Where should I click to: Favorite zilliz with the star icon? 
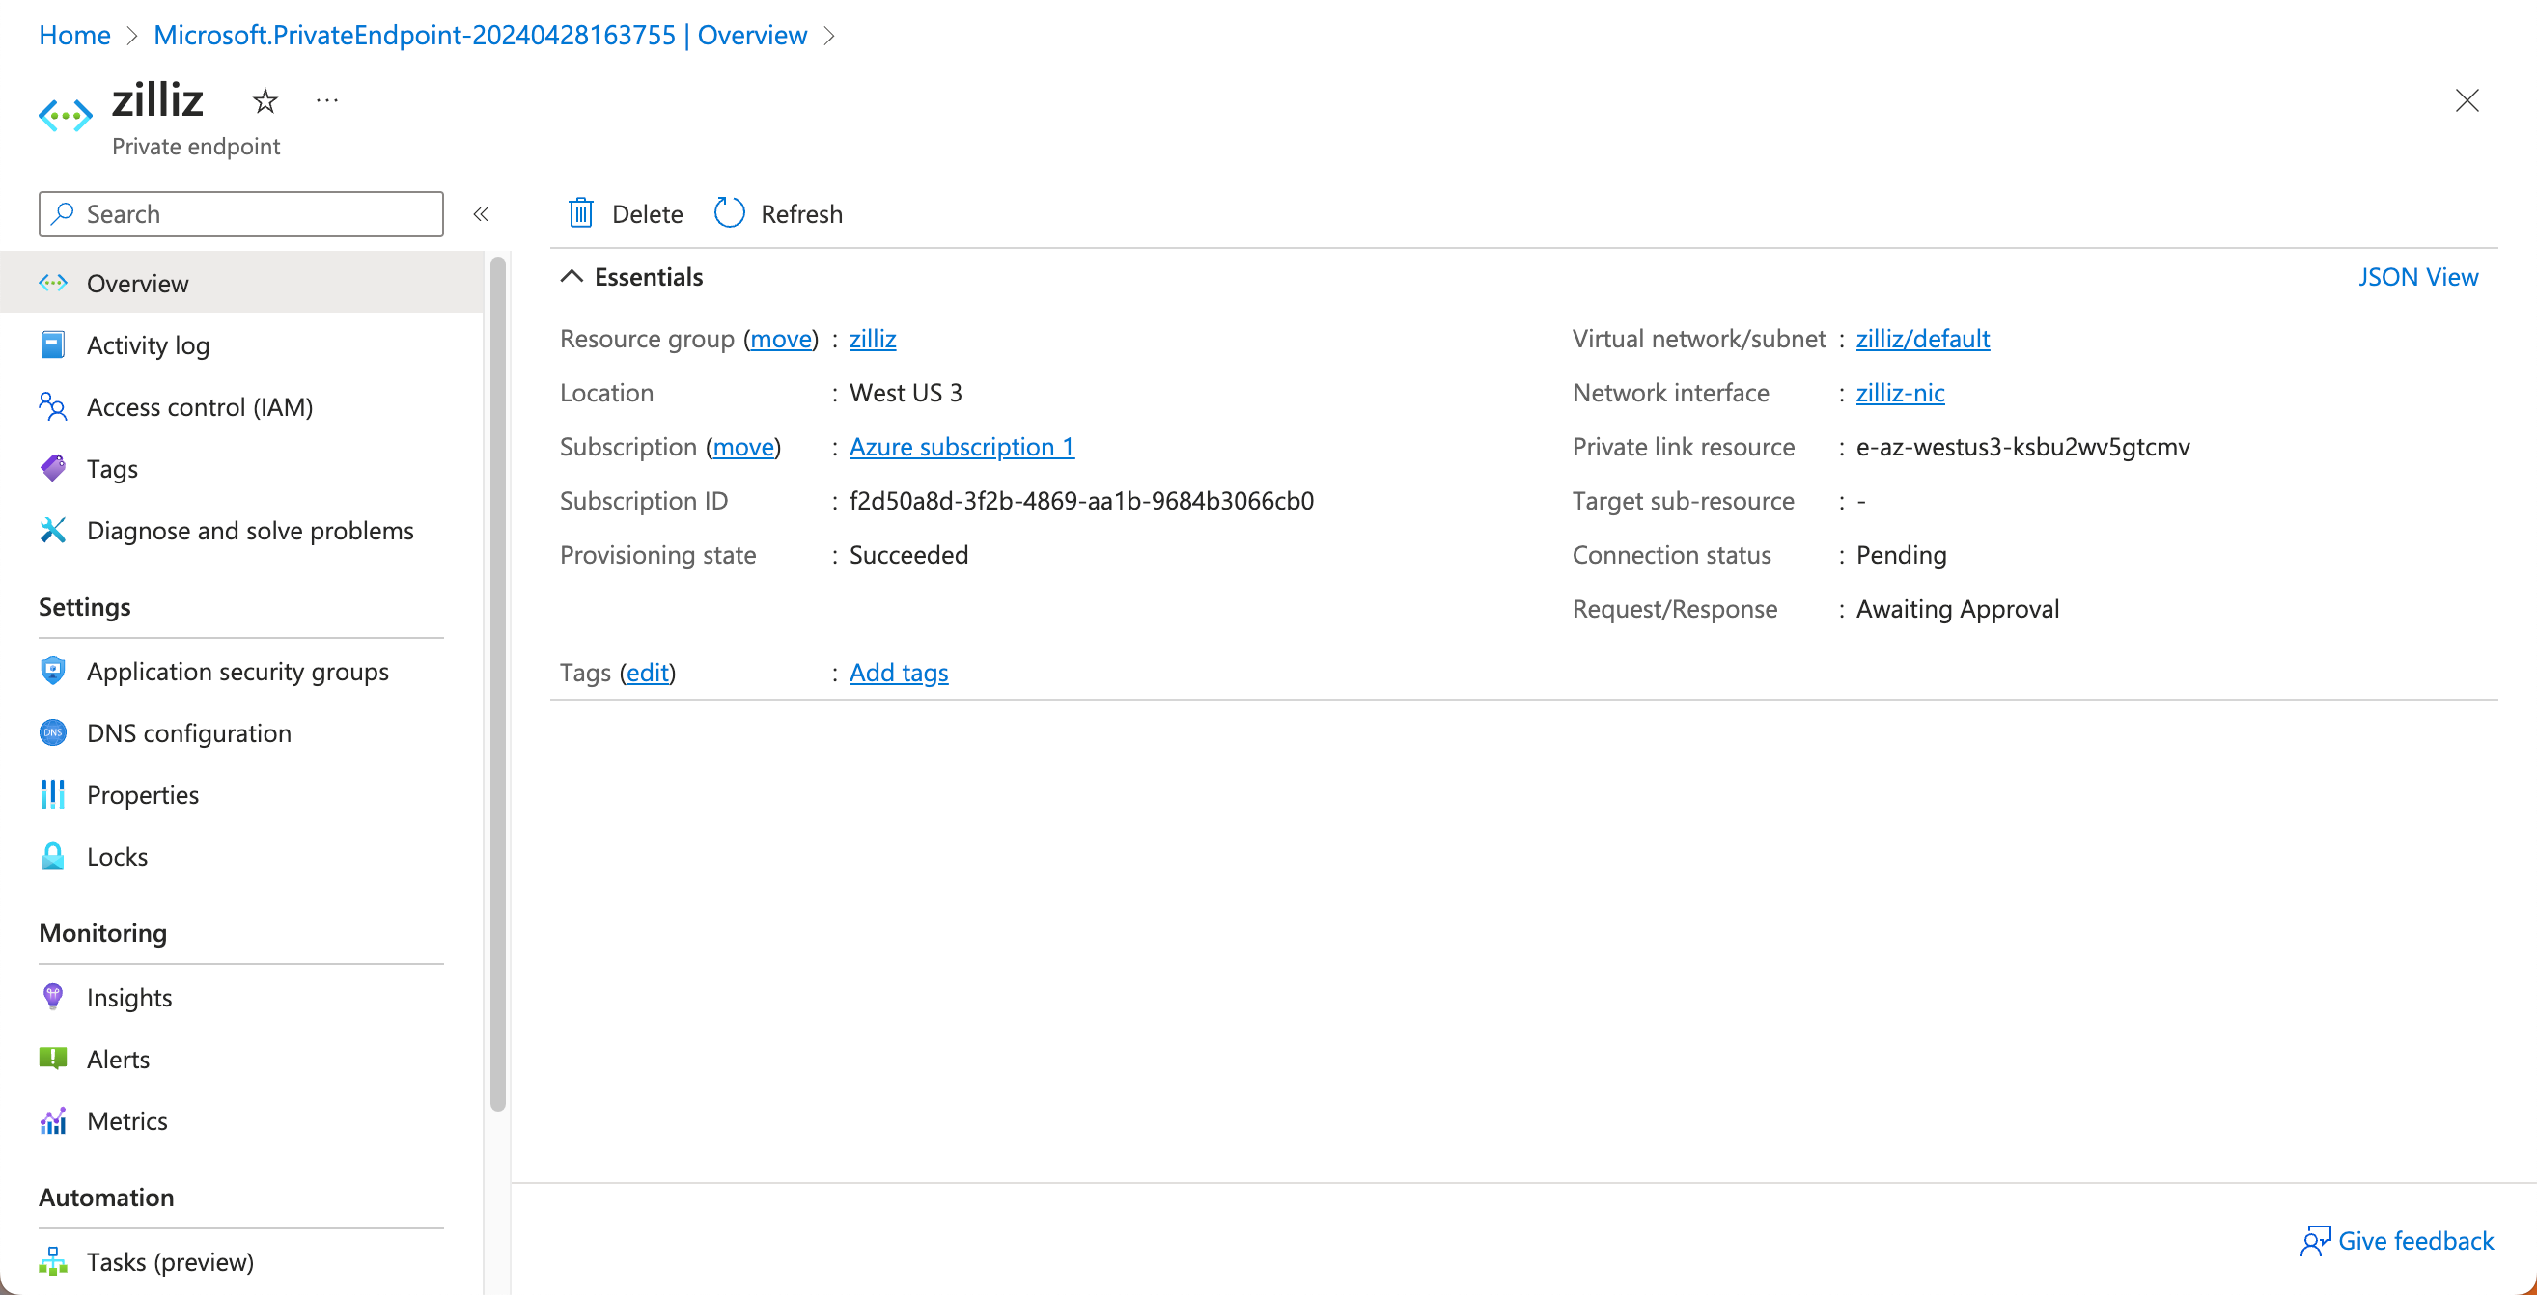point(265,100)
